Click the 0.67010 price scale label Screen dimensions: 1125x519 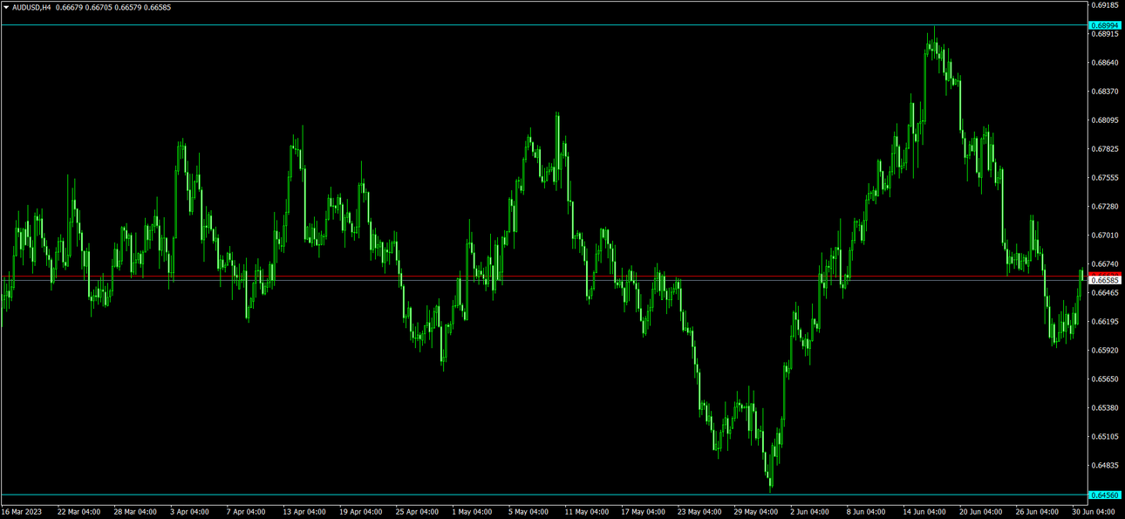point(1105,236)
